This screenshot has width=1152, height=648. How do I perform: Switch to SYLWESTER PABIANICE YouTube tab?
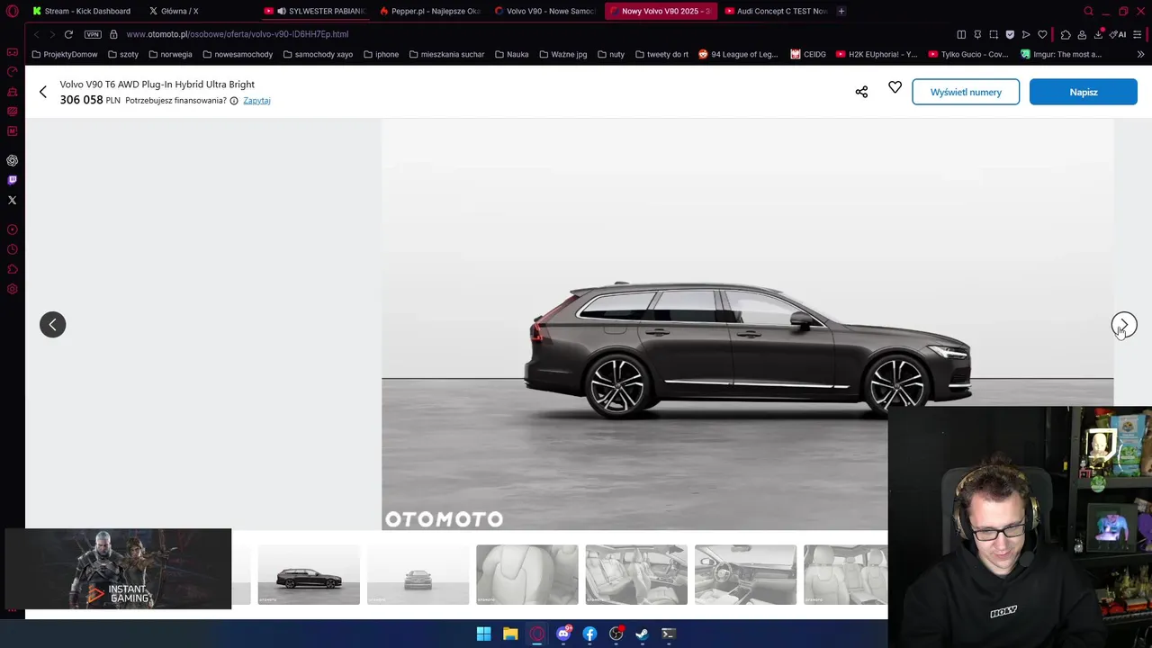[315, 11]
